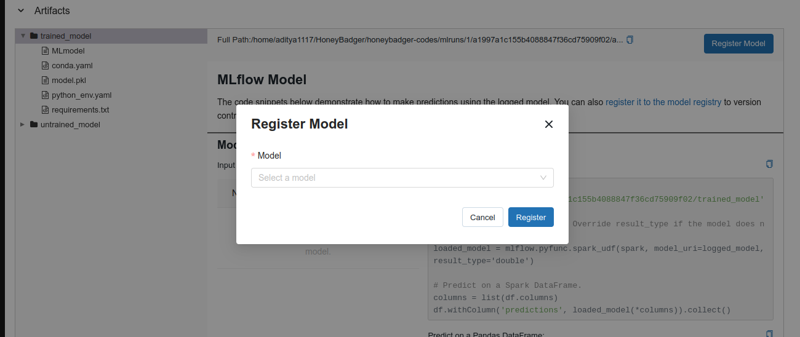Collapse the trained_model folder
The width and height of the screenshot is (800, 337).
23,36
